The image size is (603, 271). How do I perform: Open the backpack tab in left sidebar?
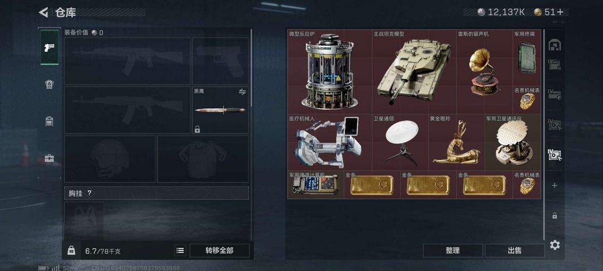tap(49, 84)
